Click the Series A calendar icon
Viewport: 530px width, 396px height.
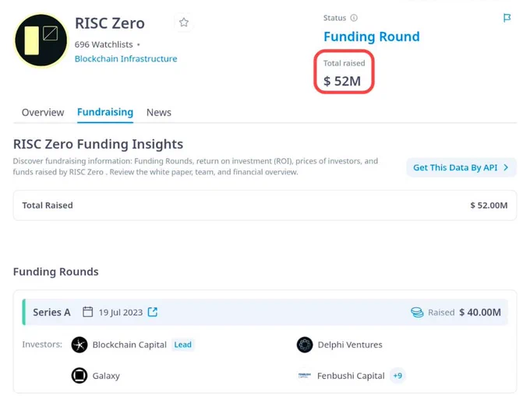coord(87,312)
